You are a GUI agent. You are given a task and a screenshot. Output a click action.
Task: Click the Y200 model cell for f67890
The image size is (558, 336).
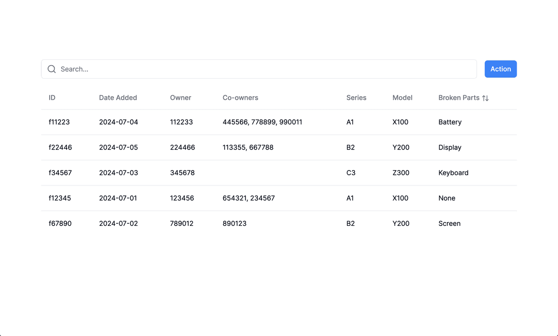click(401, 223)
